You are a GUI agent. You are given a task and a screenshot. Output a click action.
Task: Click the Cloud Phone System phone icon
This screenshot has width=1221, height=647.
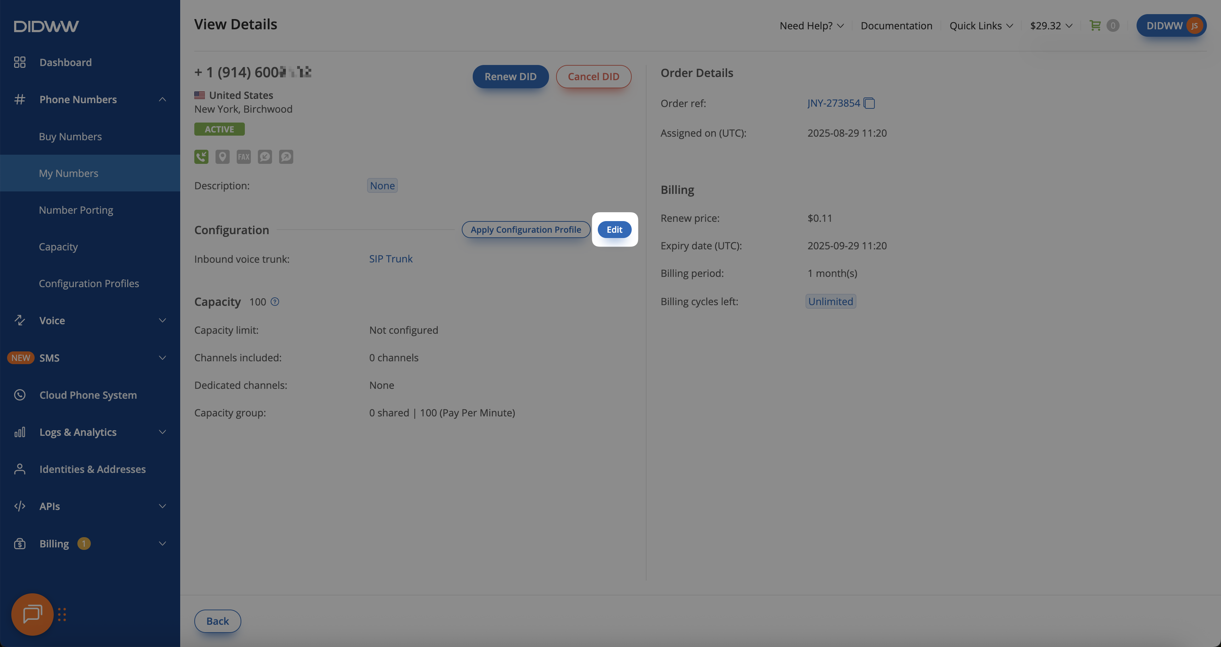(19, 394)
